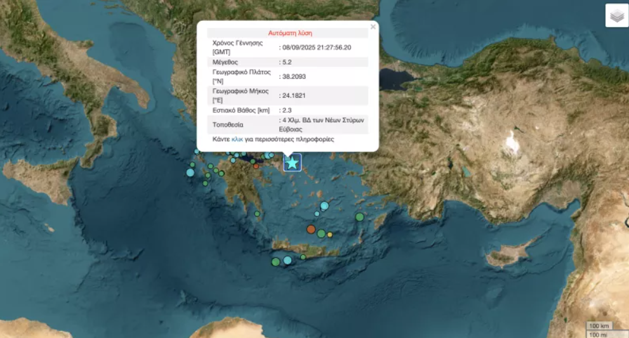Click the green marker nearest the Turkish coast
The height and width of the screenshot is (338, 629).
coord(359,217)
